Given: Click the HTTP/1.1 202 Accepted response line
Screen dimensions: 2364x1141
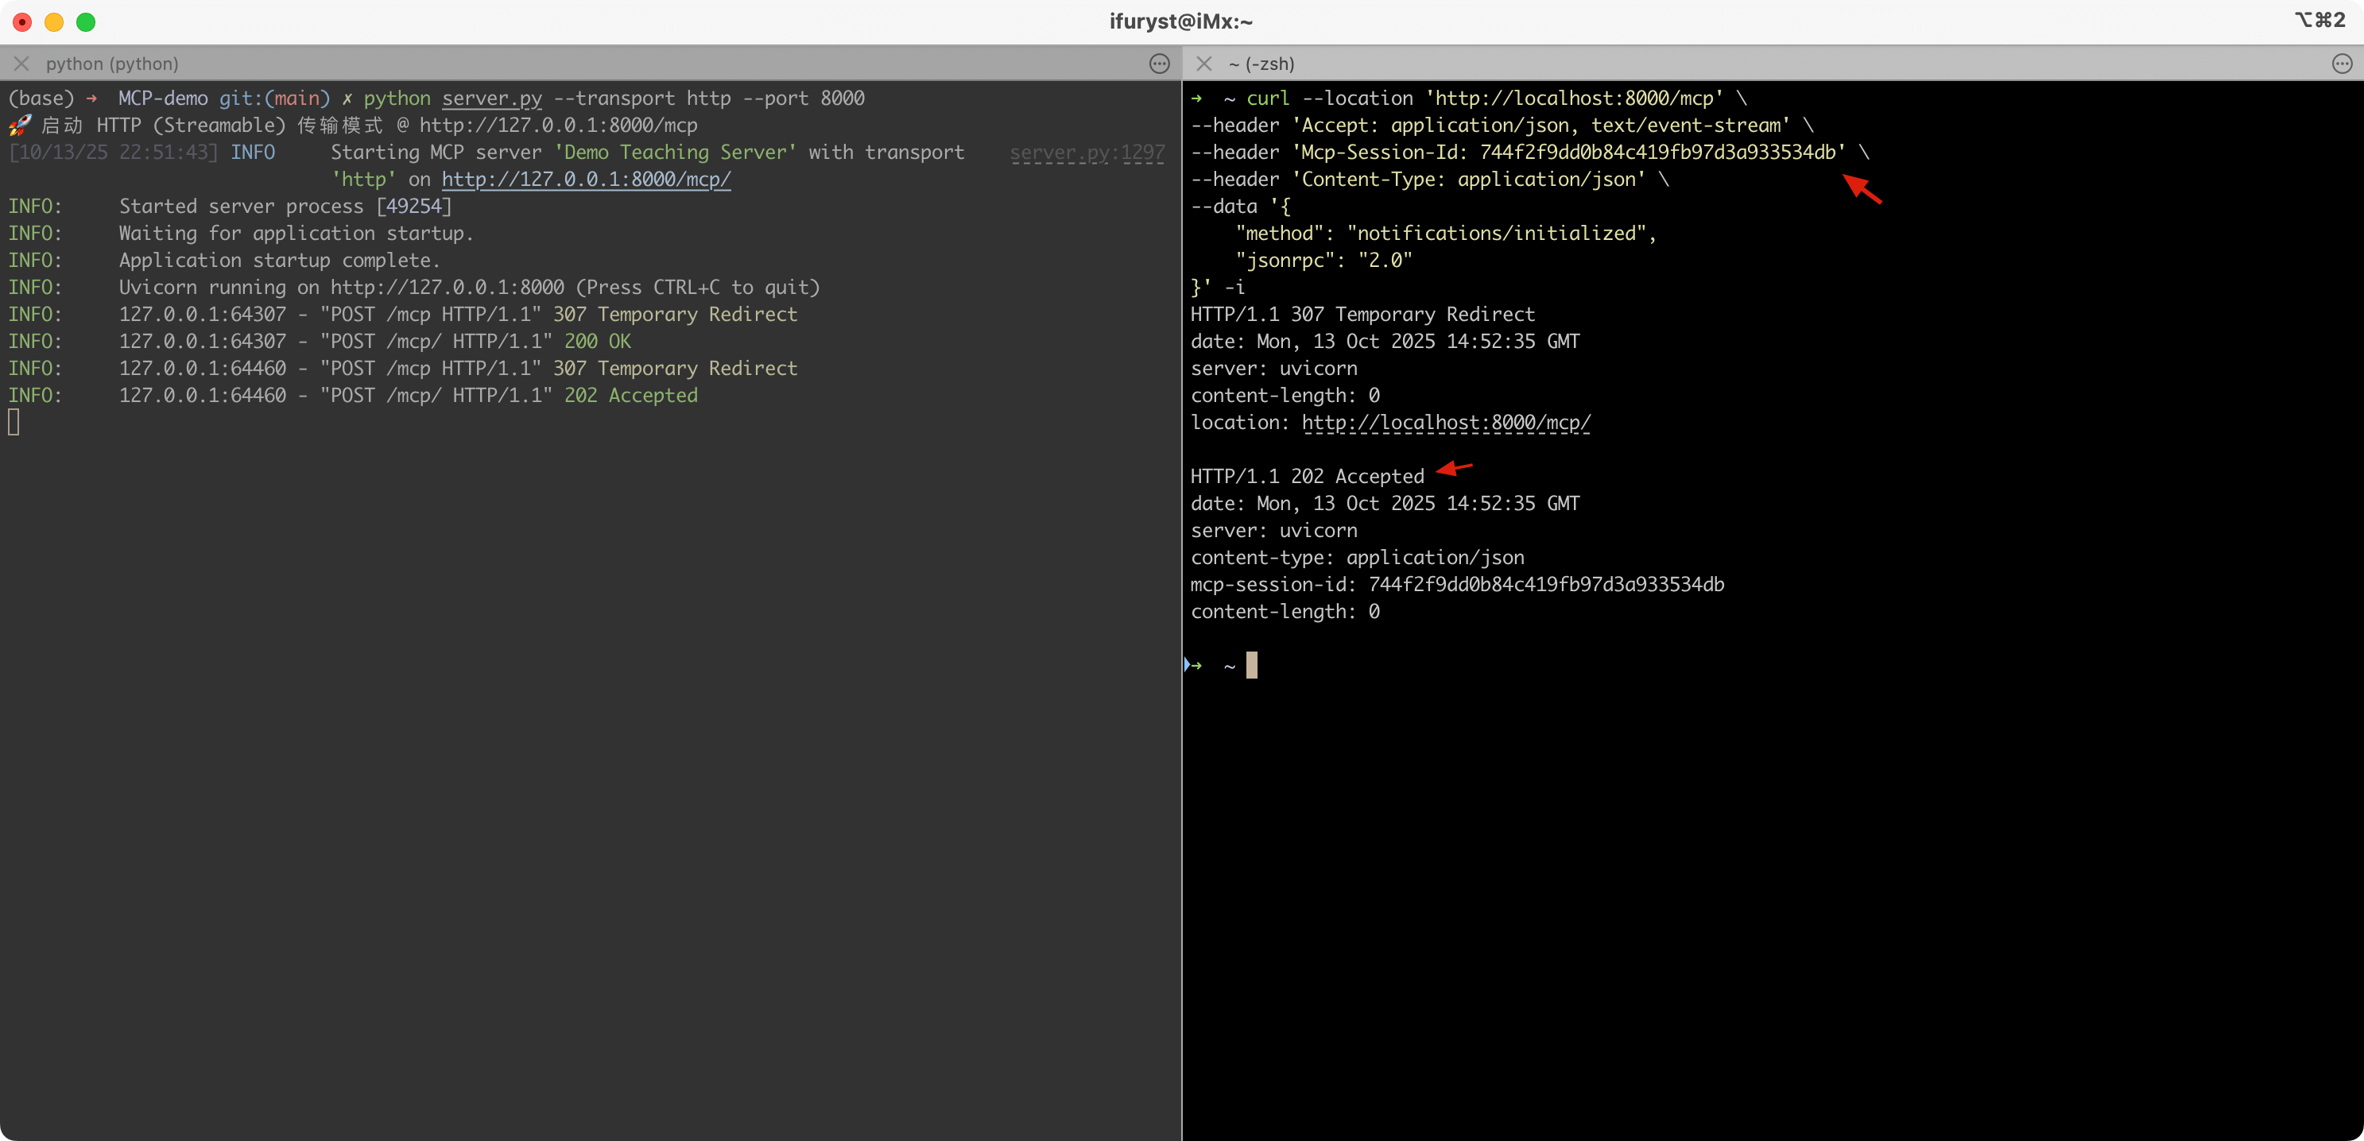Looking at the screenshot, I should click(1307, 476).
